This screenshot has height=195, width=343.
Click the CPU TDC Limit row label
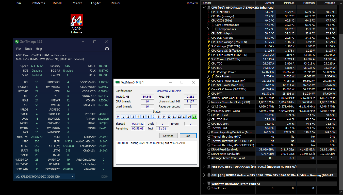(x=220, y=119)
